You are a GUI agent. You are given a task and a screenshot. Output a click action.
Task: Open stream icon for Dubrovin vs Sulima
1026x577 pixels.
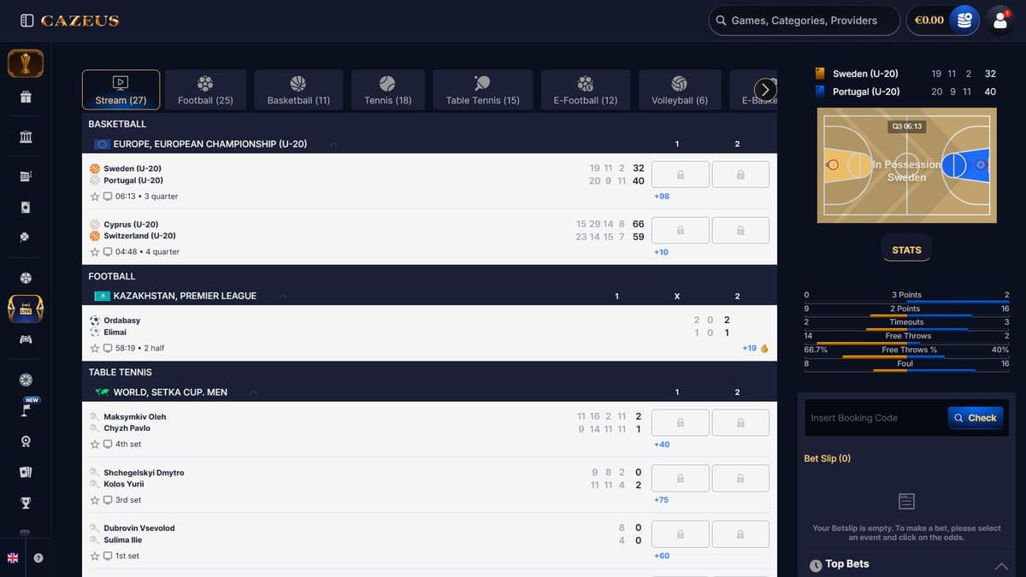pyautogui.click(x=108, y=556)
